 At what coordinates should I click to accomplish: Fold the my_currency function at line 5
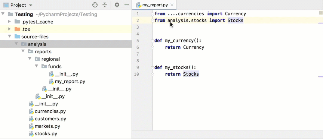[153, 41]
